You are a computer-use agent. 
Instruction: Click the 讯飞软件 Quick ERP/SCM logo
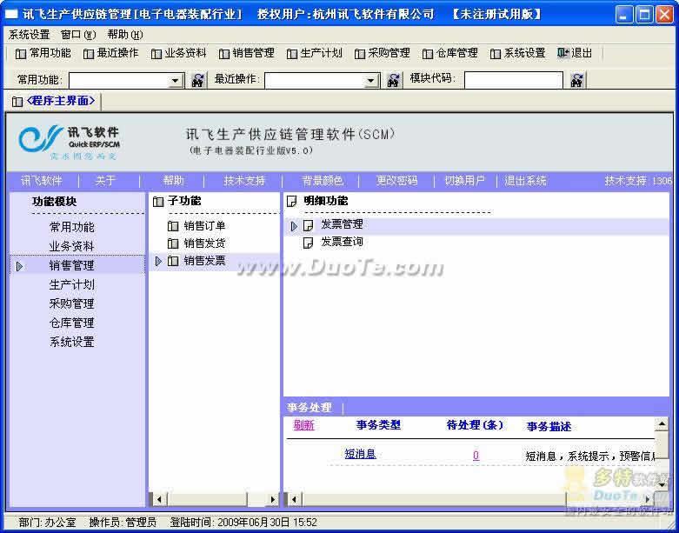(x=70, y=143)
